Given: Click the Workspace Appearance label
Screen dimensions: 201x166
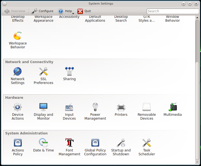Looking at the screenshot, I should coord(43,19).
